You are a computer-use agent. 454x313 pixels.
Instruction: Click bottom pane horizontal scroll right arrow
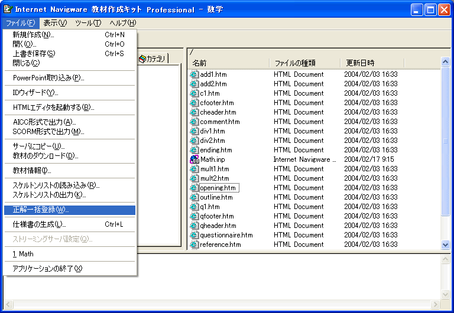tap(435, 304)
